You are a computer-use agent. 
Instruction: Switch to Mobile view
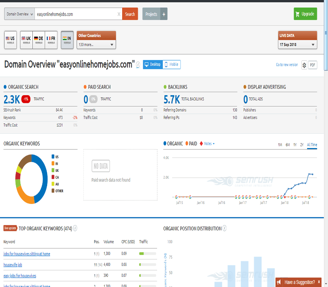[171, 64]
